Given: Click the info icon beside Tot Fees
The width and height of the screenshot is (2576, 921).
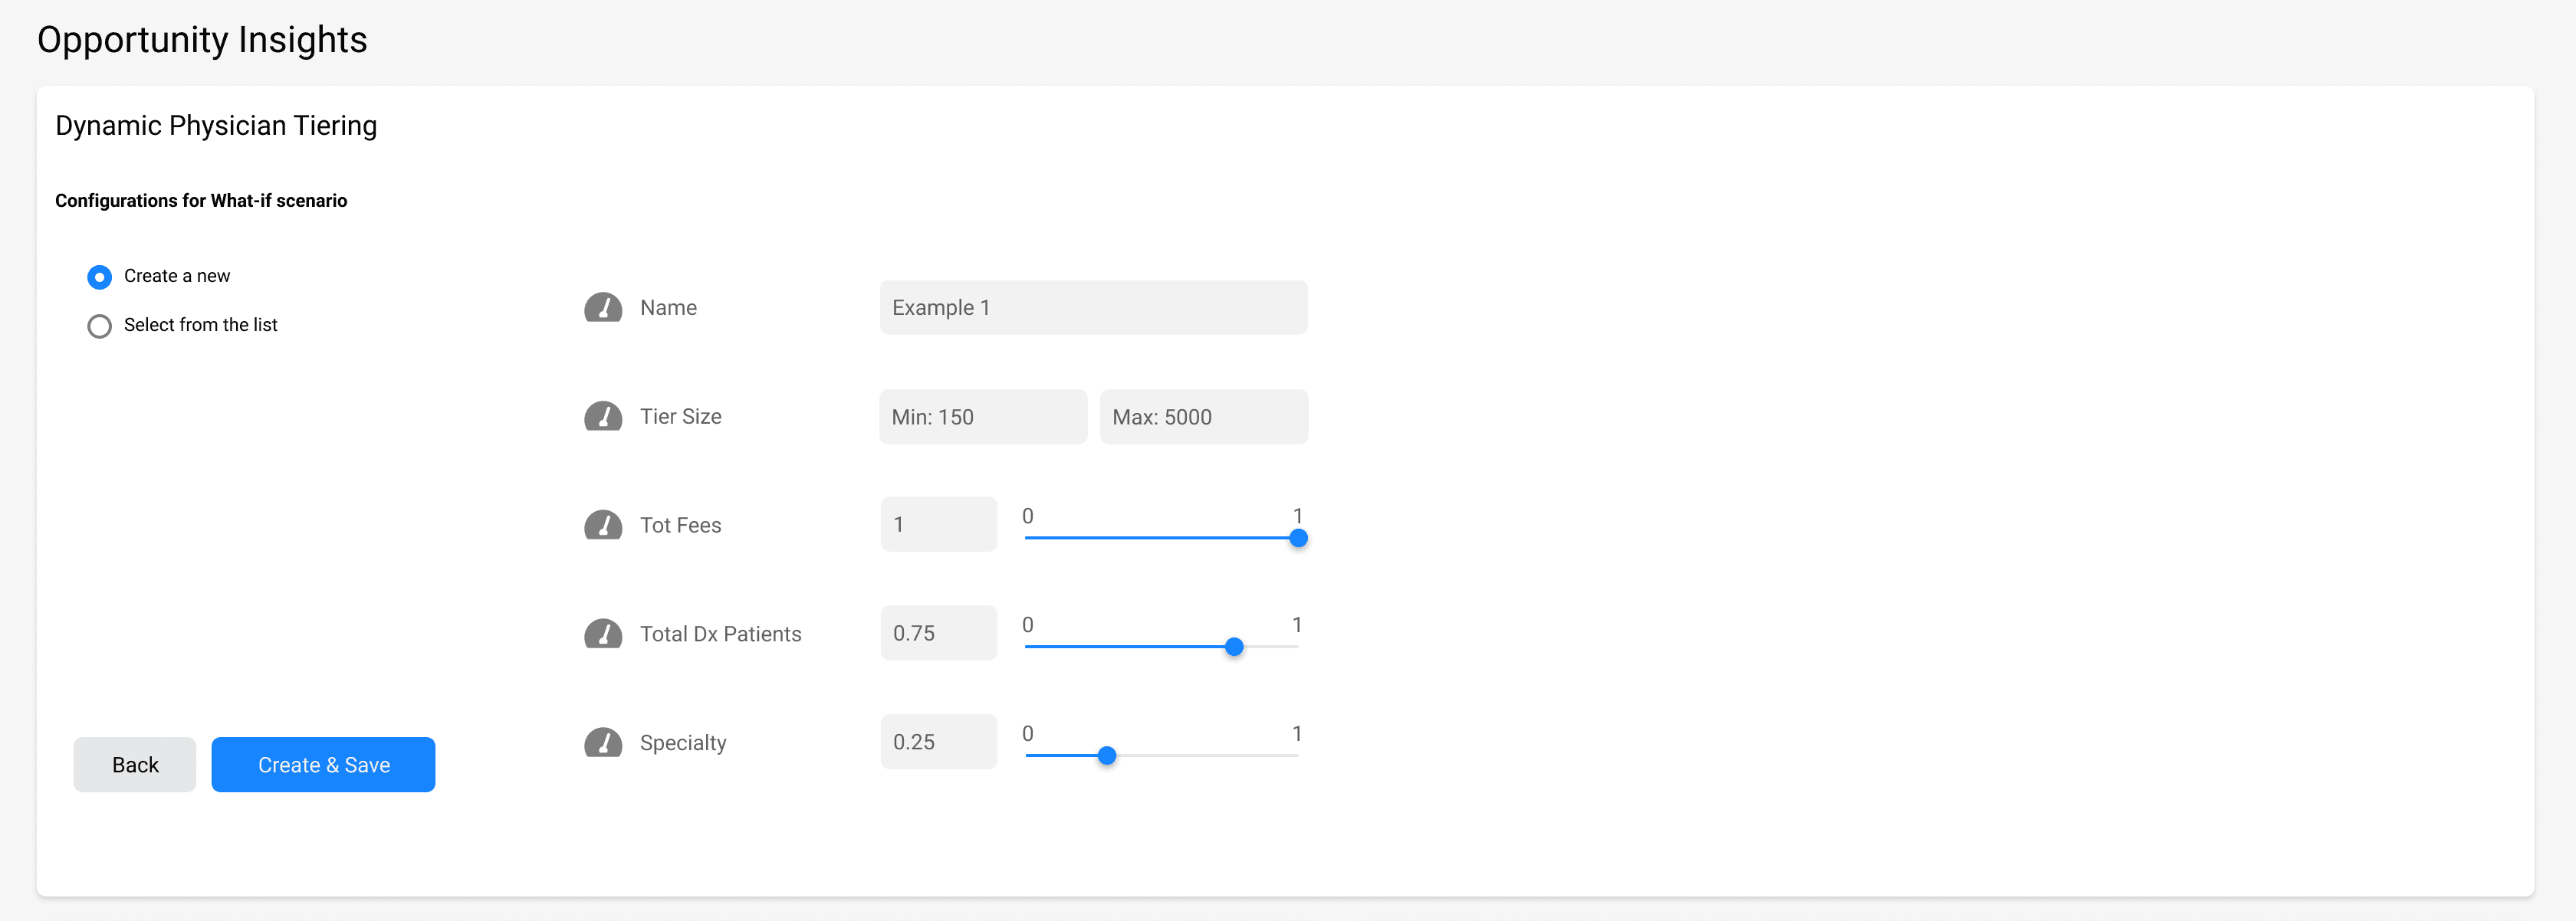Looking at the screenshot, I should click(603, 526).
